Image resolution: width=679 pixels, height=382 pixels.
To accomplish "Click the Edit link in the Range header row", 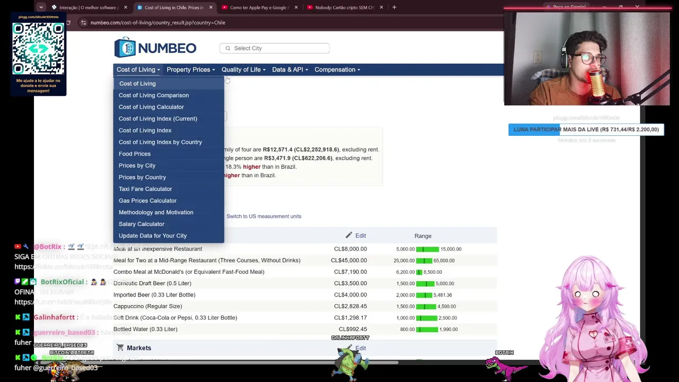I will (x=361, y=235).
